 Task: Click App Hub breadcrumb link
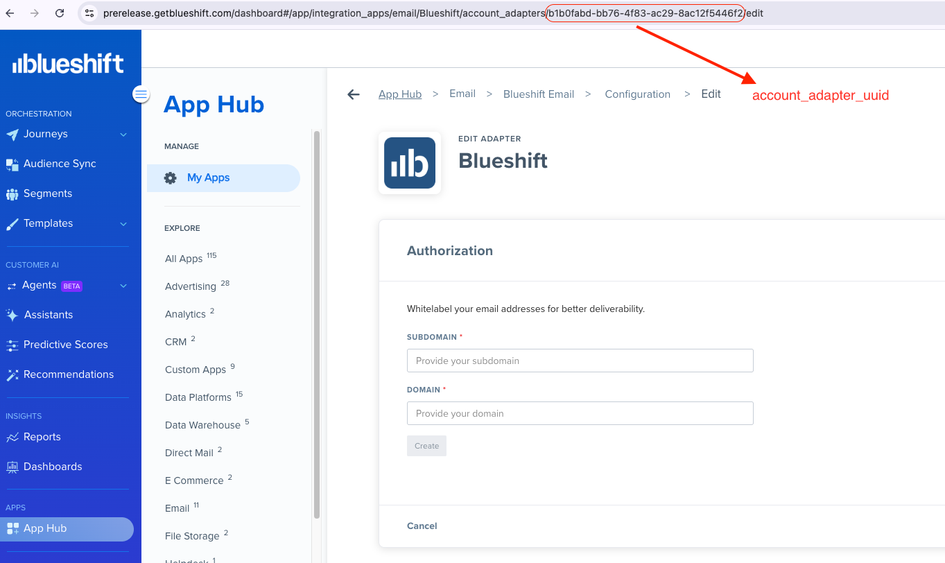click(400, 94)
